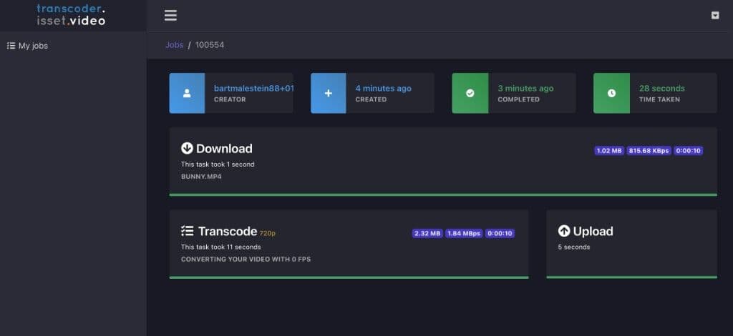Click the creator user icon tile
This screenshot has width=733, height=336.
pos(187,93)
